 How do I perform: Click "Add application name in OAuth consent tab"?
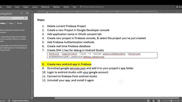tap(74, 34)
